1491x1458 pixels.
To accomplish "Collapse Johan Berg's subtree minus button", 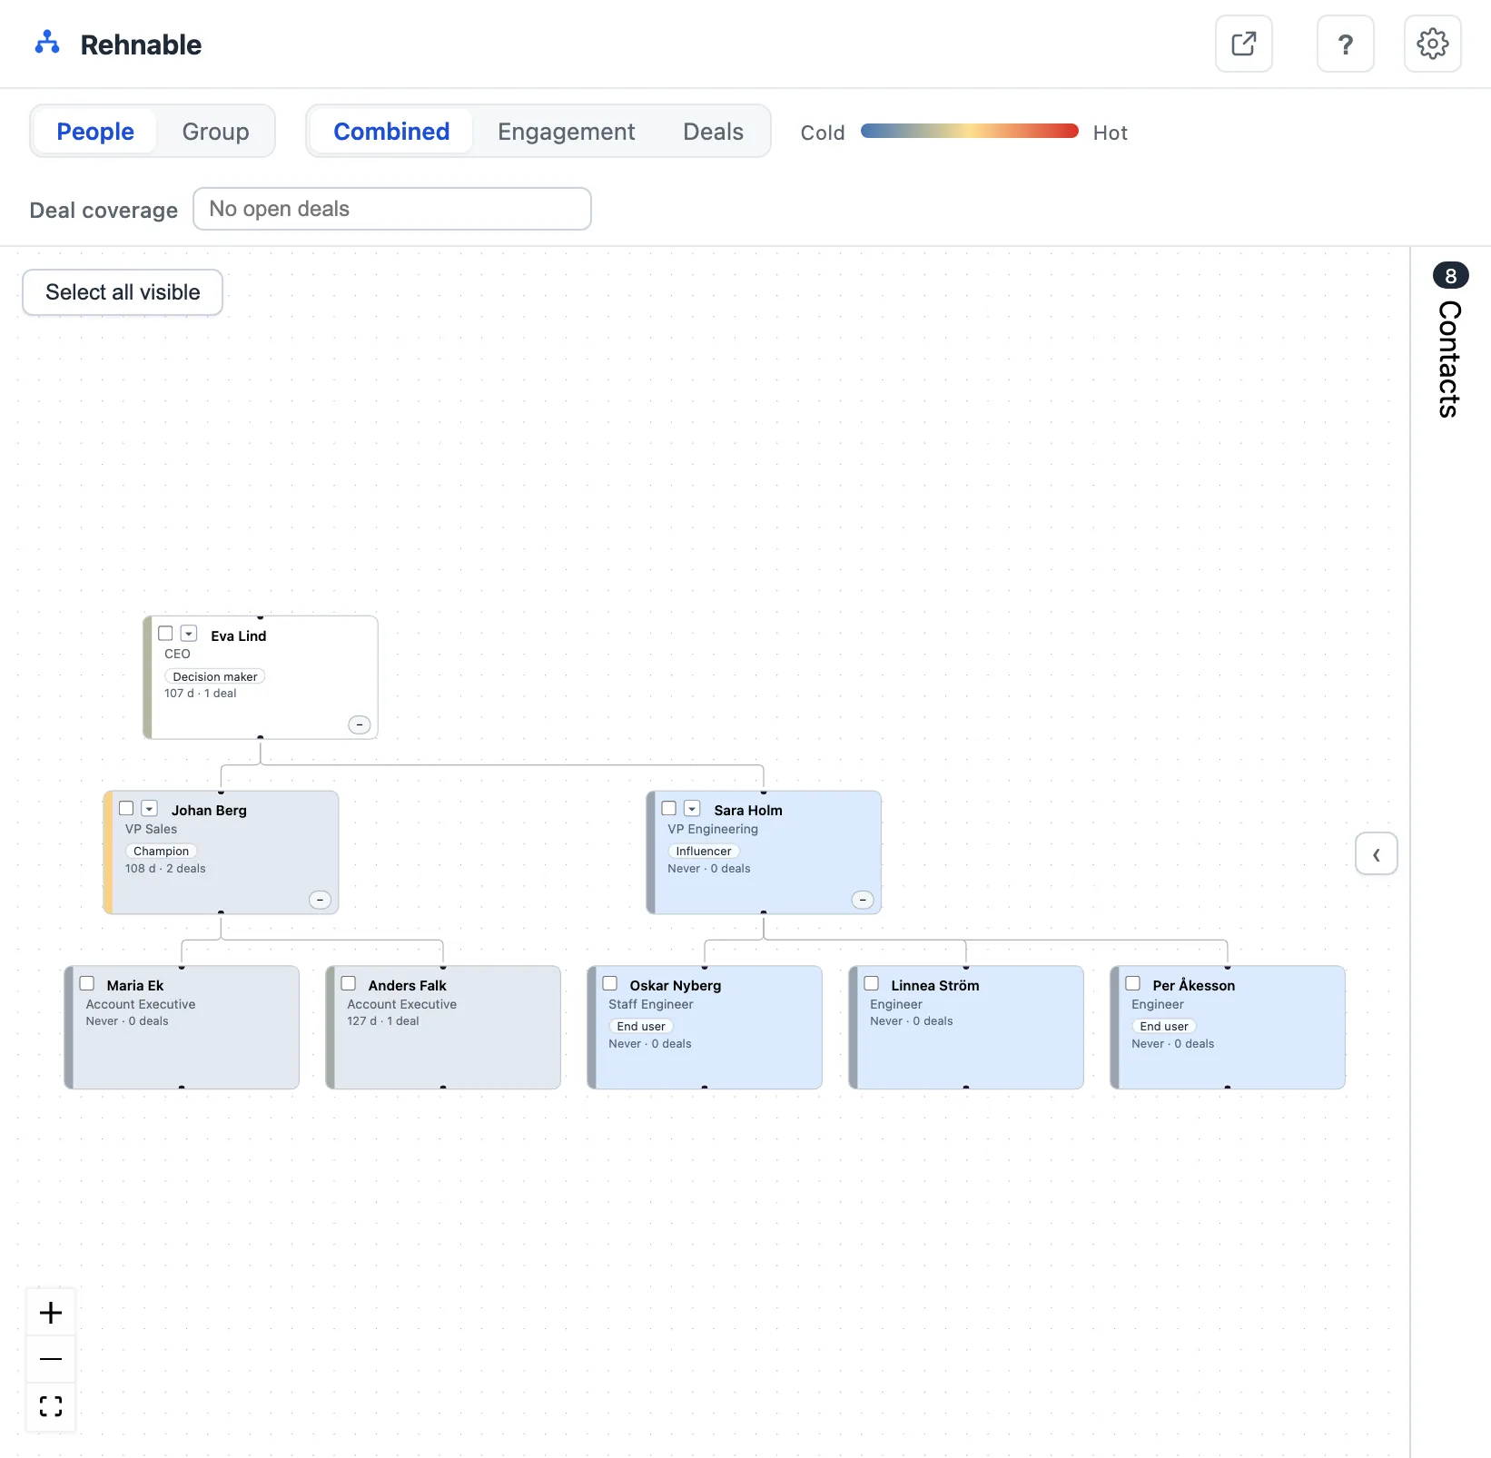I will pos(321,900).
